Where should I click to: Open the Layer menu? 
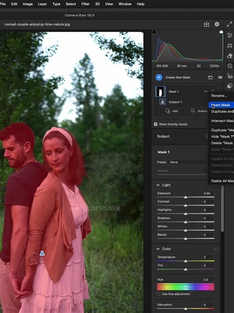[x=43, y=4]
